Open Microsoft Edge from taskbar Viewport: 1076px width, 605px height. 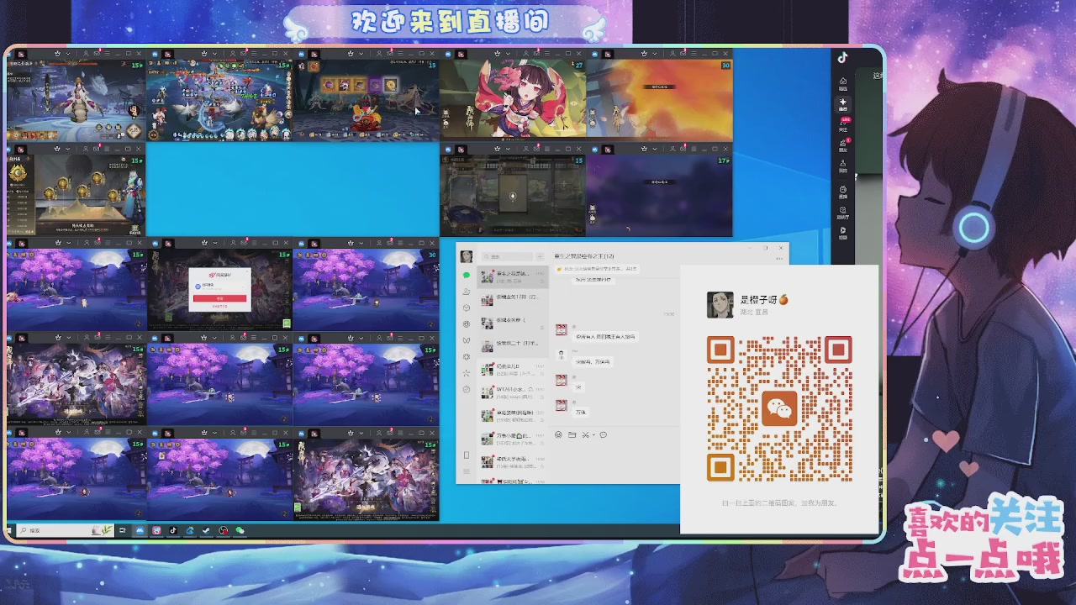190,530
